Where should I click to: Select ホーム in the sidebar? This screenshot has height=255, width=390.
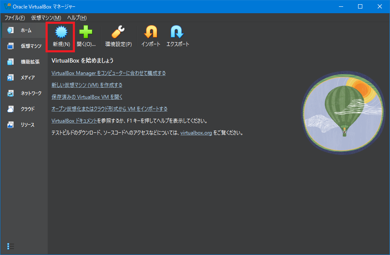(24, 30)
